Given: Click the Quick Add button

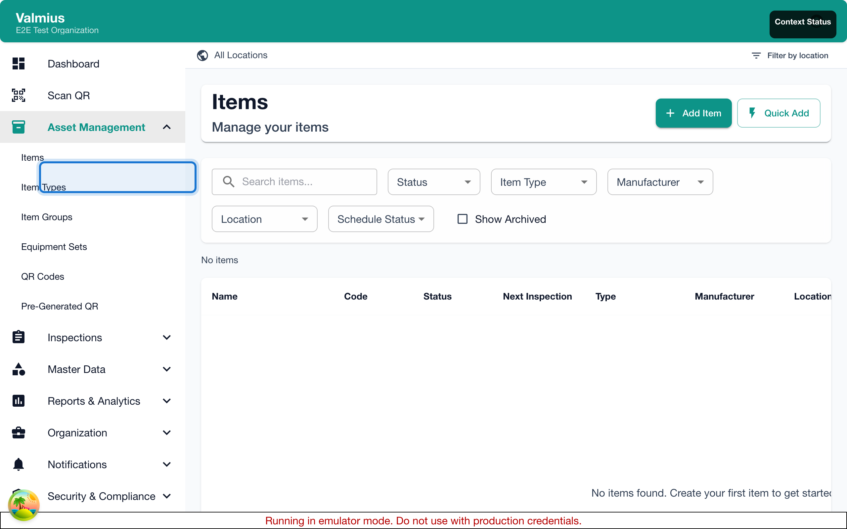Looking at the screenshot, I should pos(779,113).
